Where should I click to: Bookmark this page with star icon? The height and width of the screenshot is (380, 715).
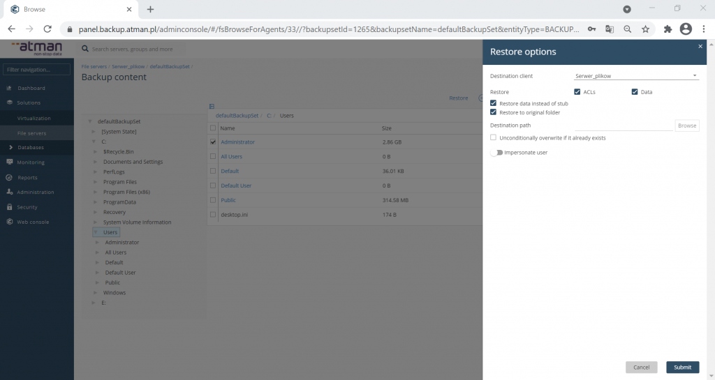point(645,29)
